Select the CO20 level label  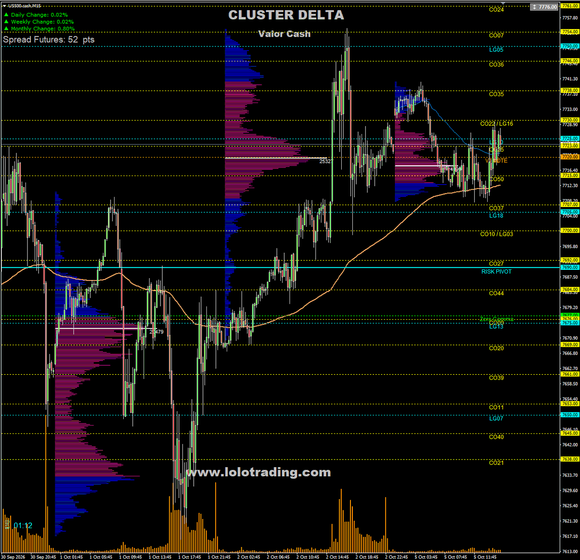click(x=496, y=349)
